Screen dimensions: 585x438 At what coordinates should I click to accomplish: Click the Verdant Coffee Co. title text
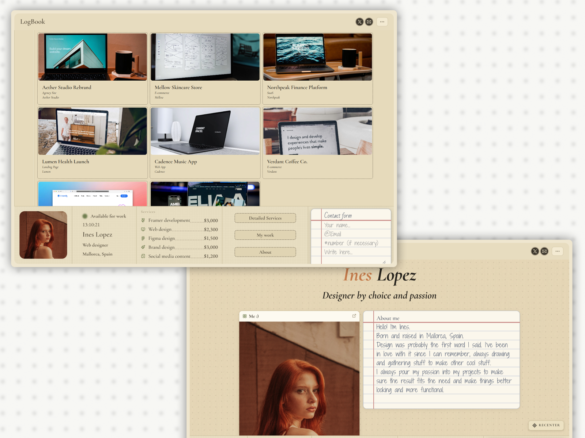(287, 162)
